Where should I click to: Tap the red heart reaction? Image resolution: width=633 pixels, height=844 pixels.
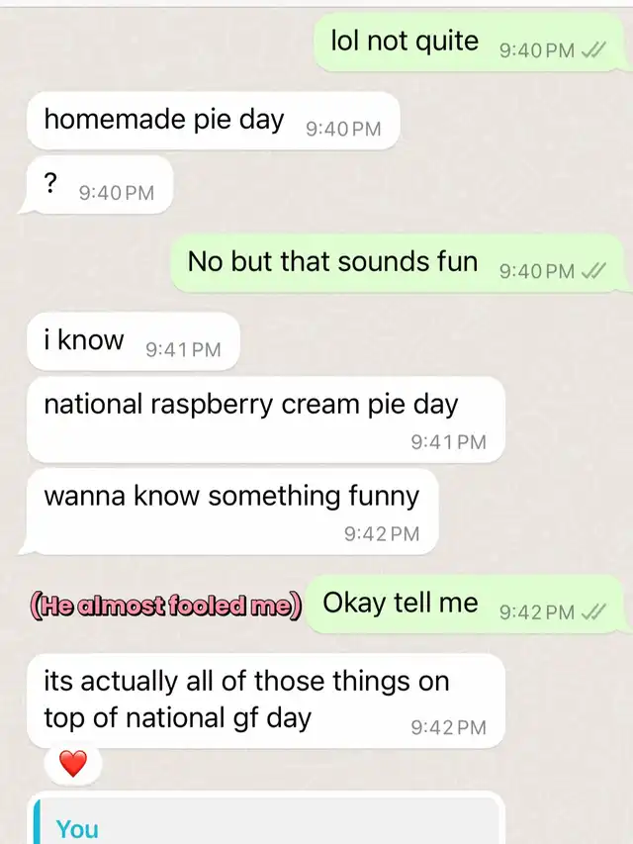[x=72, y=764]
